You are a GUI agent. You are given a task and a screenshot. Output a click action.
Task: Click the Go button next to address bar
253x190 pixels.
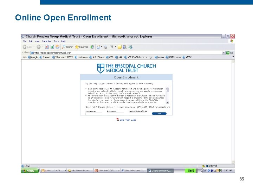229,53
